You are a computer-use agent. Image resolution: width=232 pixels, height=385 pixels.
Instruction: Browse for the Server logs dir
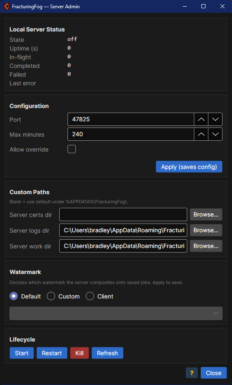(x=206, y=230)
